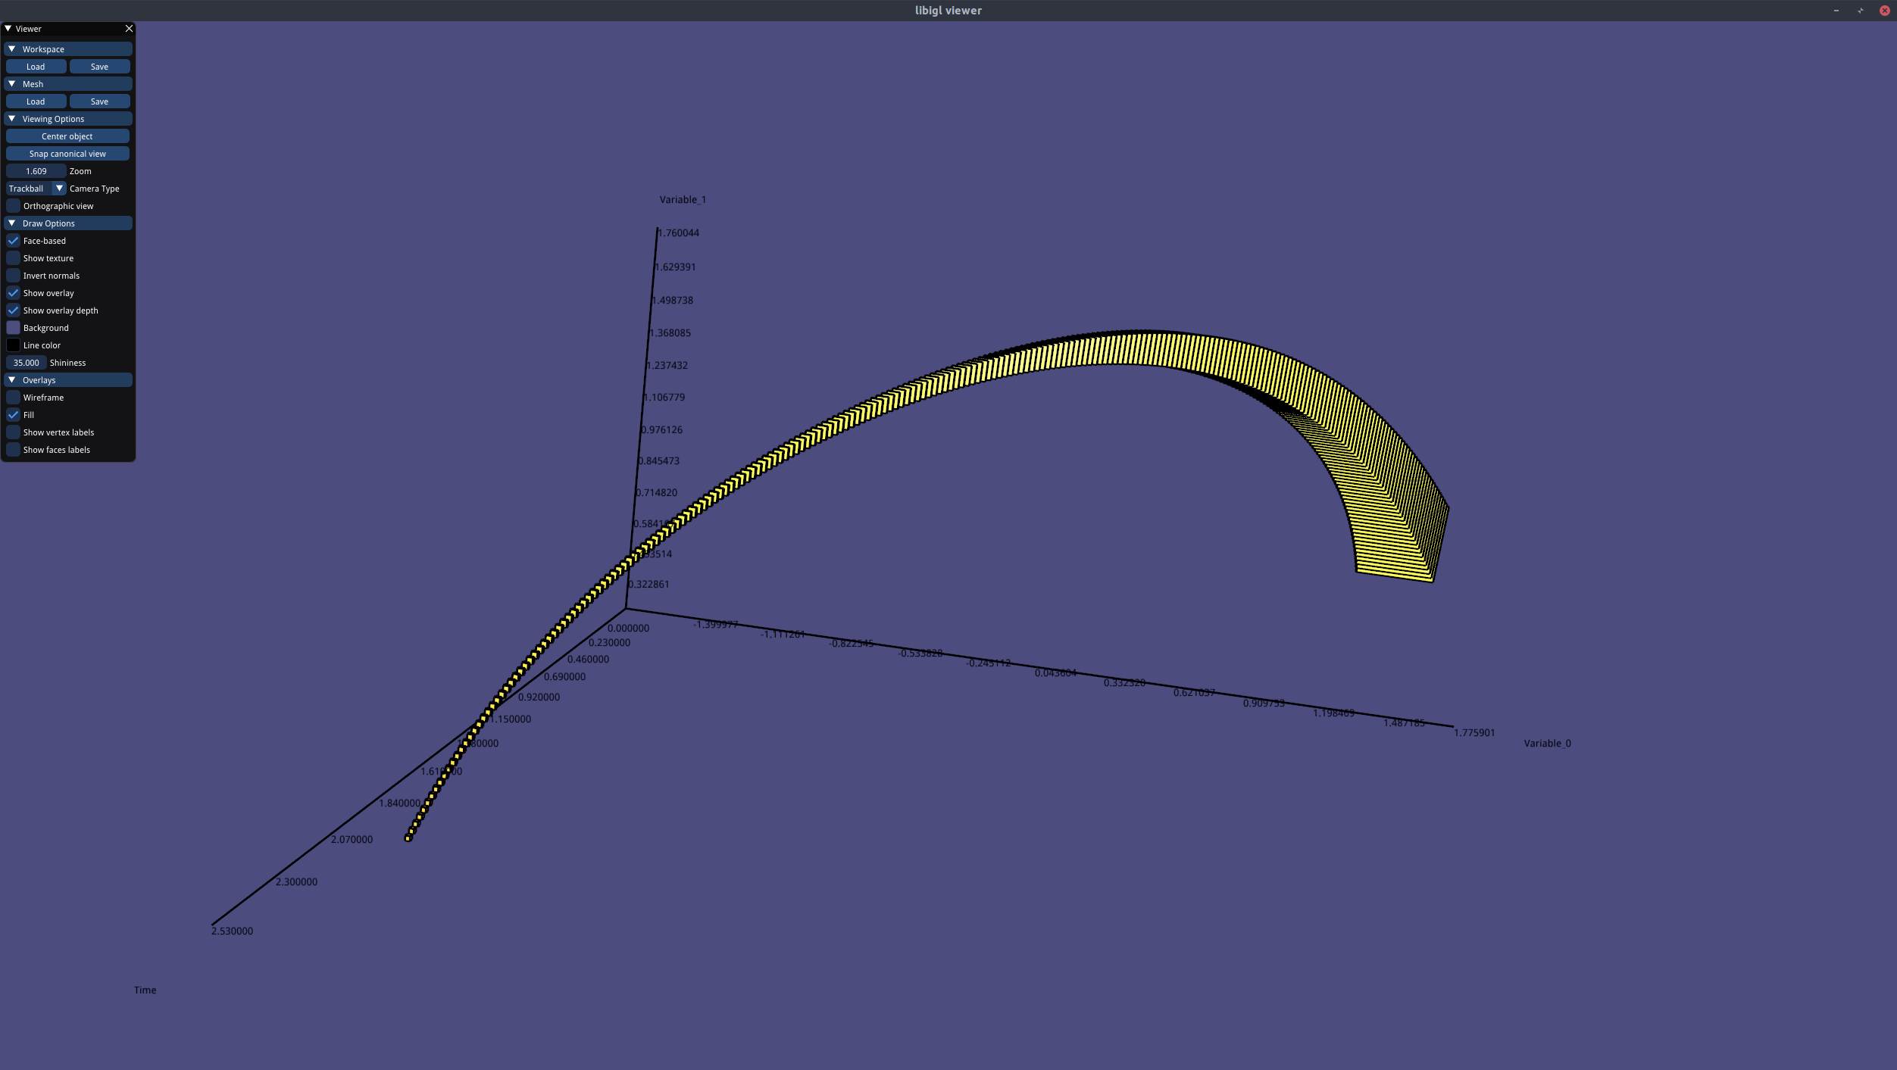This screenshot has width=1897, height=1070.
Task: Enable Show vertex labels checkbox
Action: coord(14,432)
